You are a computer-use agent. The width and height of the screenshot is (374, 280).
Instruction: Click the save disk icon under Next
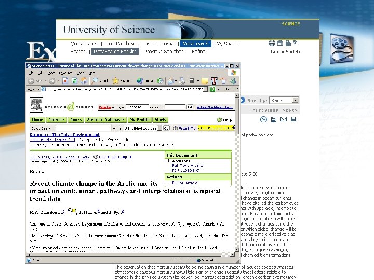pyautogui.click(x=274, y=119)
